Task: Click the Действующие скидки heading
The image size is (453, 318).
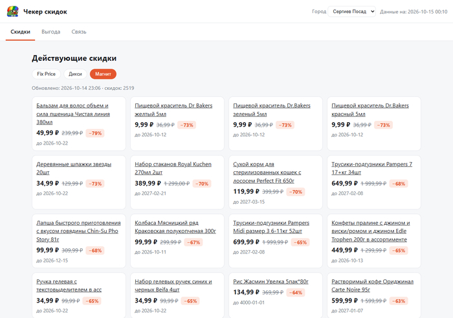Action: coord(74,58)
